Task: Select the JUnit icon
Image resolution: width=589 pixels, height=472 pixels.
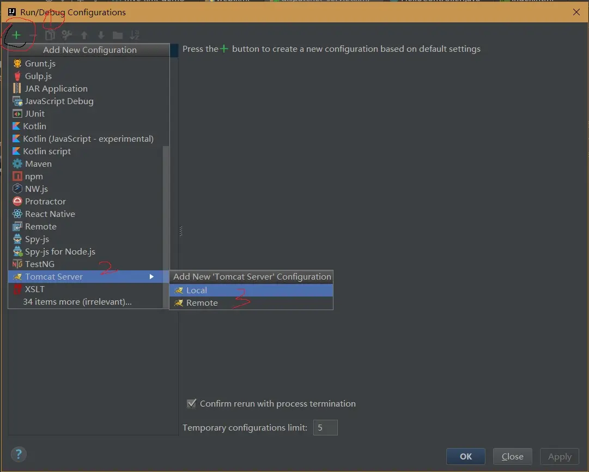Action: coord(17,113)
